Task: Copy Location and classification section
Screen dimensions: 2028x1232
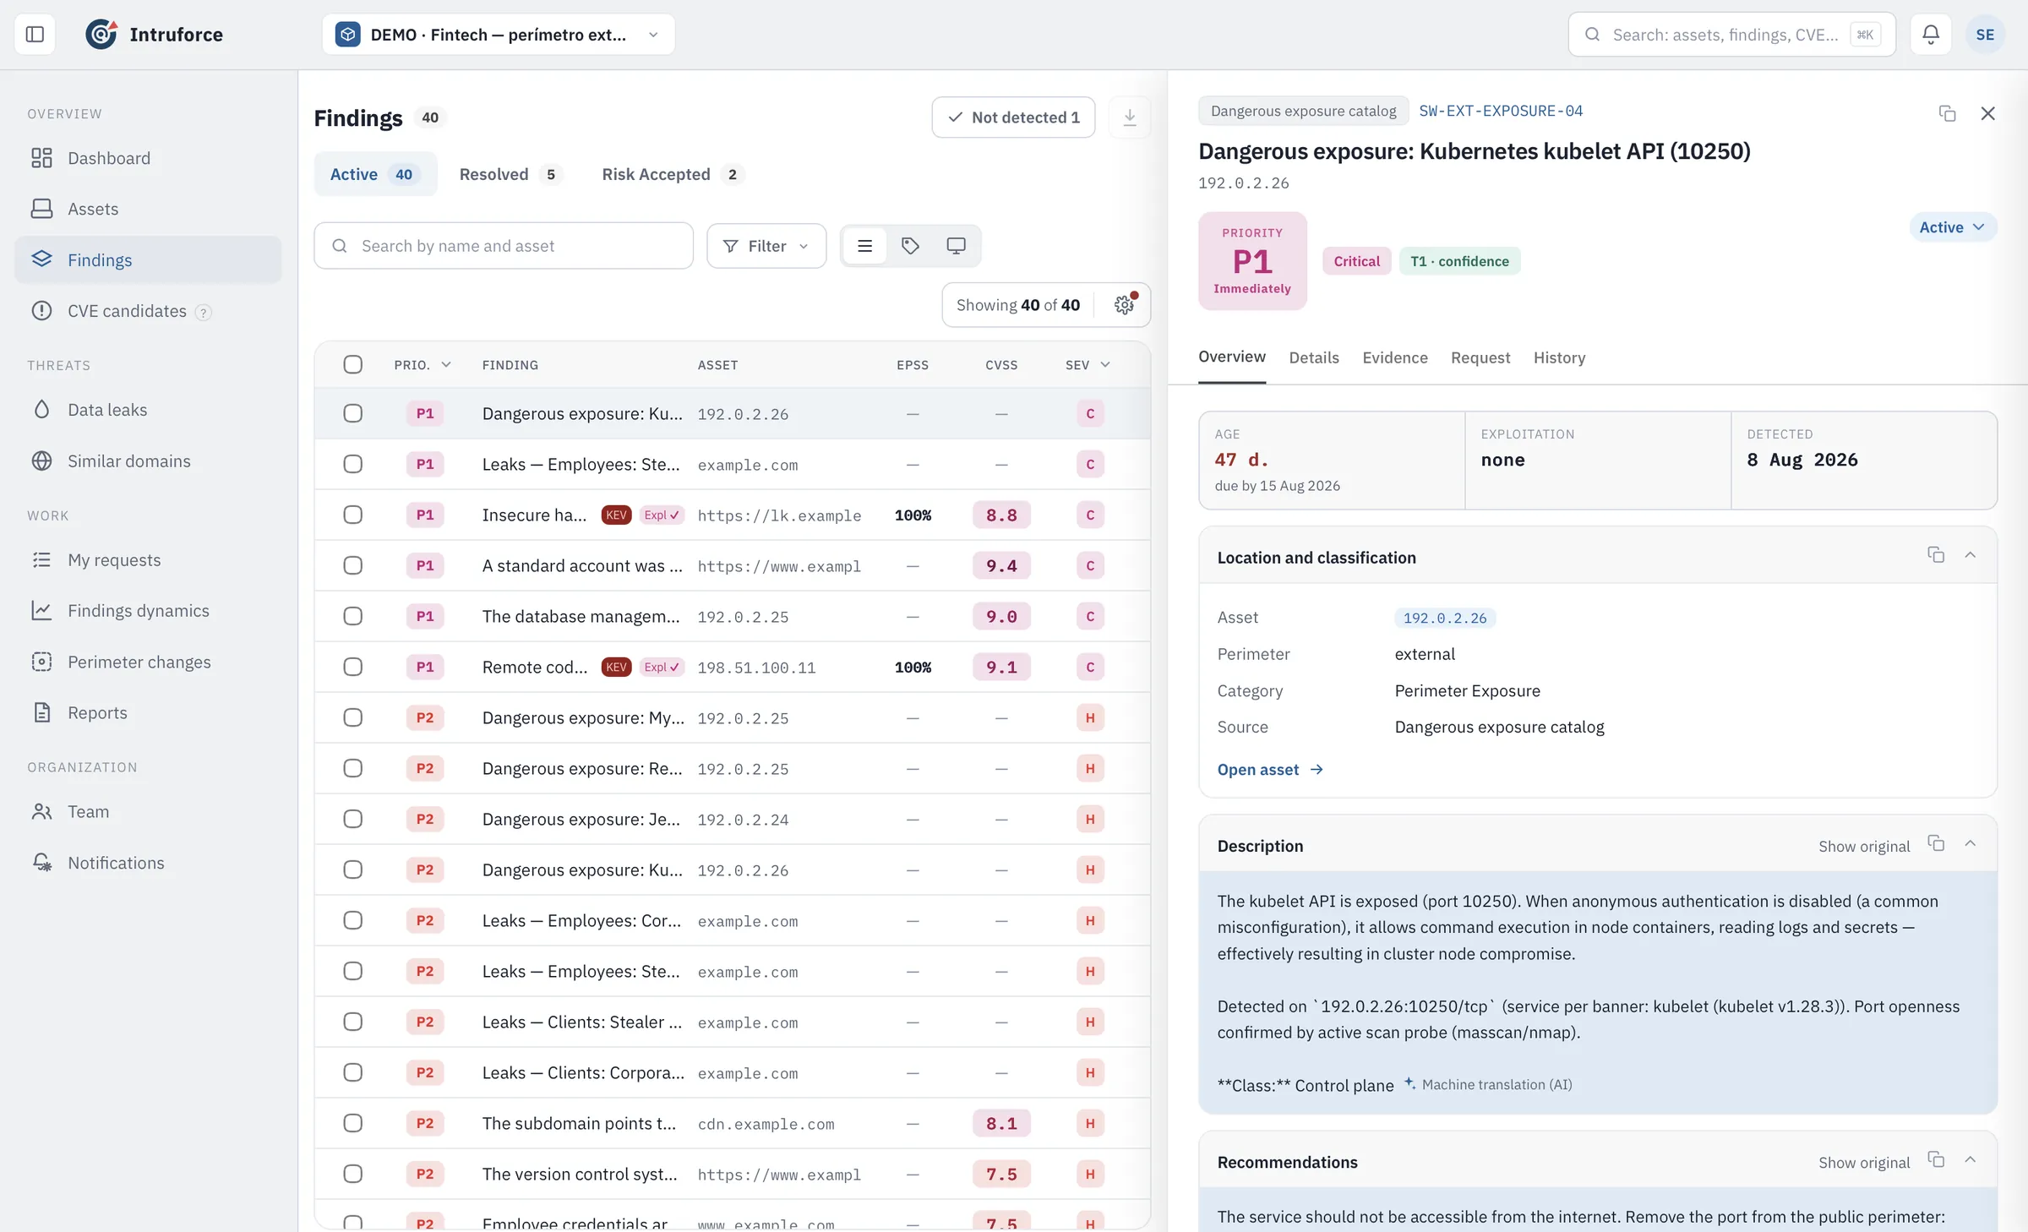Action: click(1936, 555)
